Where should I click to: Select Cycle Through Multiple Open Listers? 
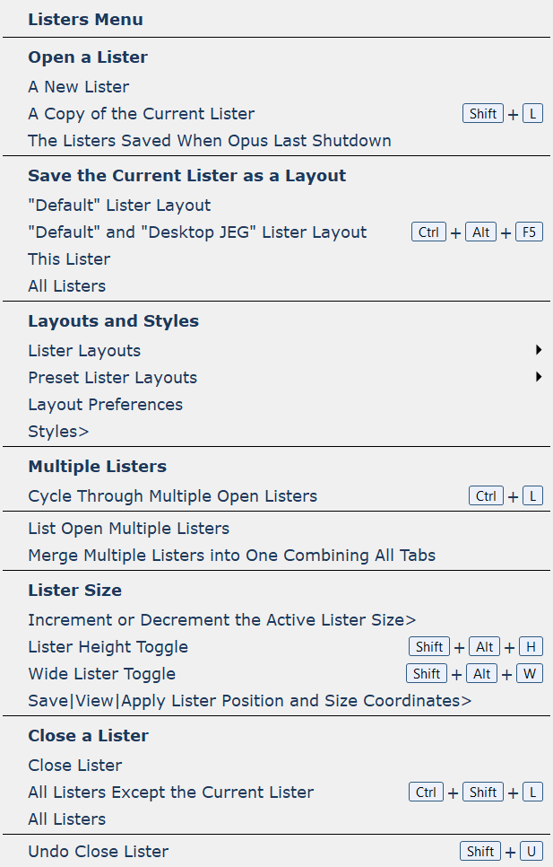[x=173, y=496]
